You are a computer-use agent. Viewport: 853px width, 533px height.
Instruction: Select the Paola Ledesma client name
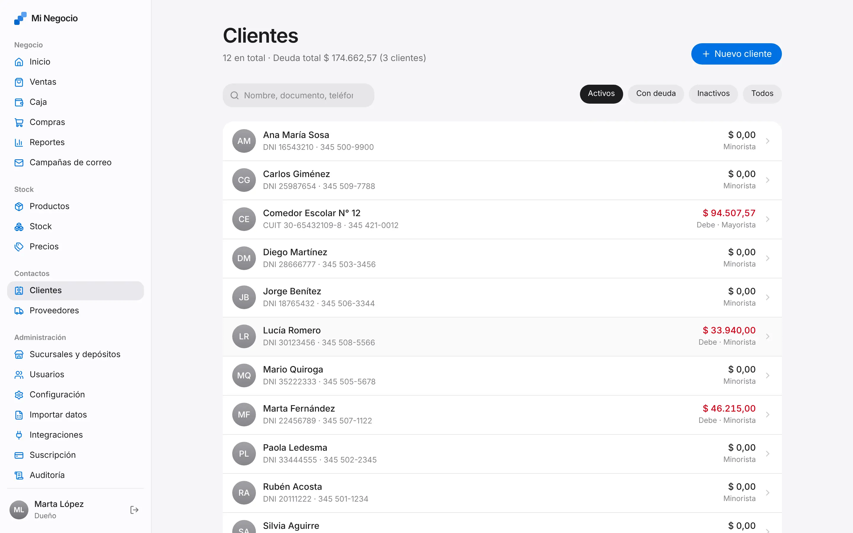click(295, 448)
